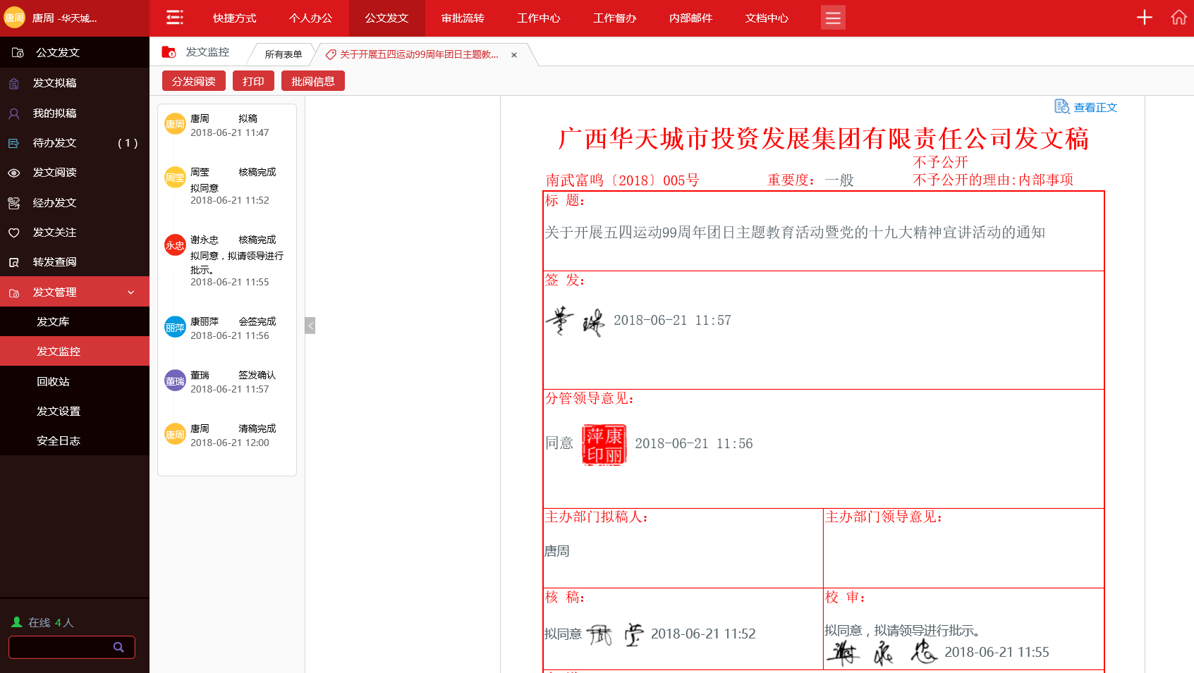This screenshot has width=1194, height=673.
Task: Click the 发文关注 heart icon in sidebar
Action: [x=14, y=233]
